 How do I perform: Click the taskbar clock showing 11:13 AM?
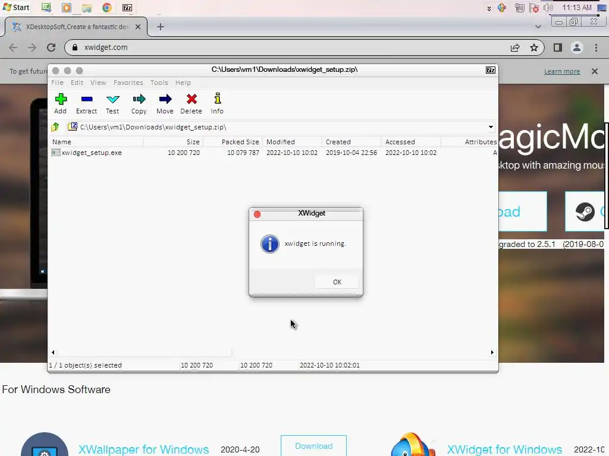click(577, 8)
